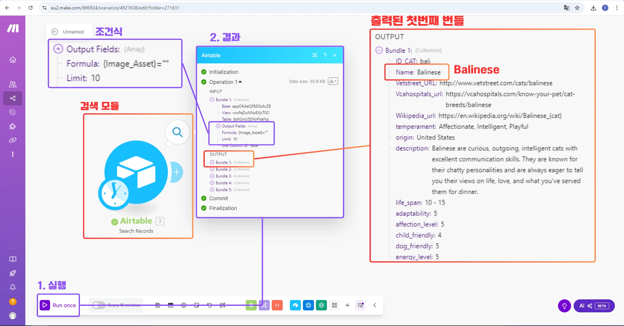
Task: Click the OpenAI icon in toolbar
Action: coord(321,305)
